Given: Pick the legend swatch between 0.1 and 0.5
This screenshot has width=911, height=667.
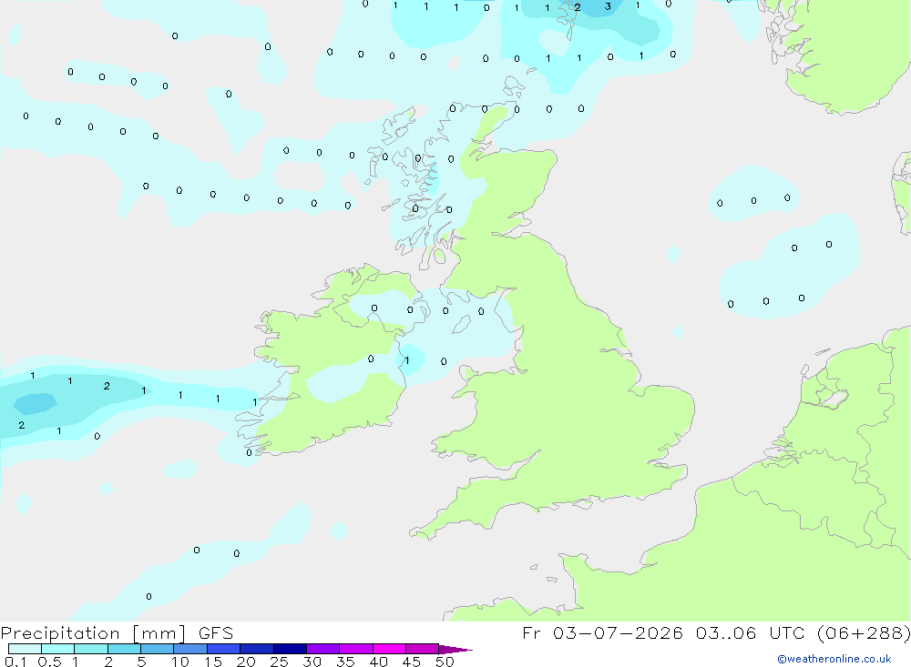Looking at the screenshot, I should pyautogui.click(x=25, y=649).
